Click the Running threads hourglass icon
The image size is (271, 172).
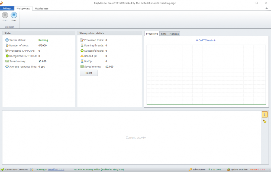click(82, 45)
